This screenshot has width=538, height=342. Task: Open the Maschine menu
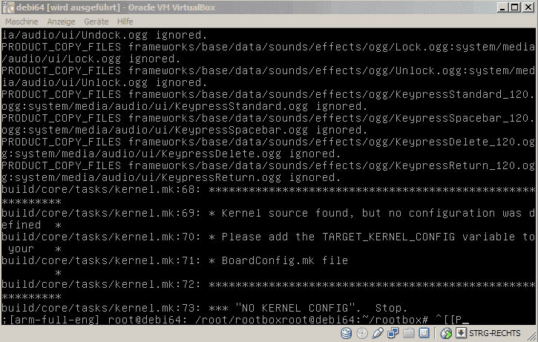(x=22, y=22)
